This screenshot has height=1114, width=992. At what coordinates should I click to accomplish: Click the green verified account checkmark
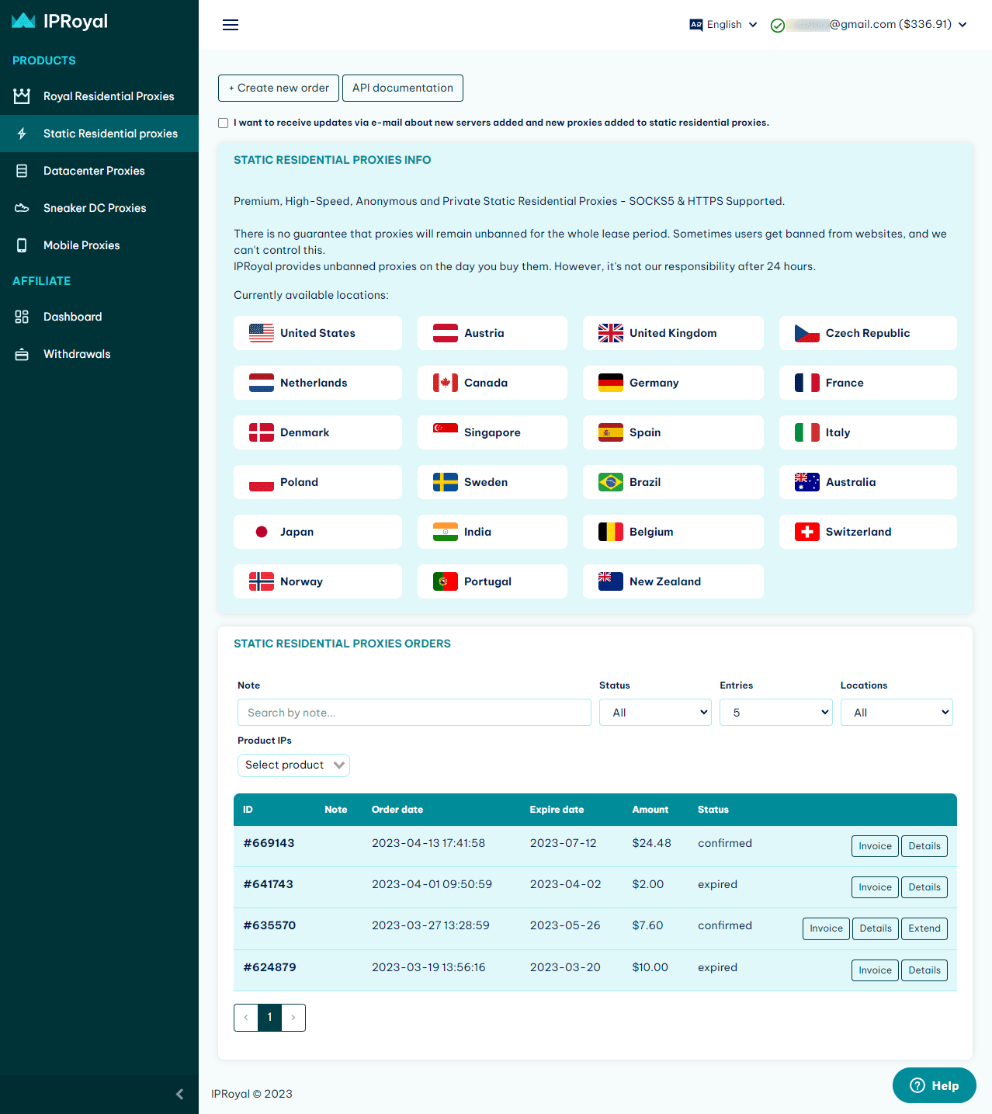(x=777, y=26)
